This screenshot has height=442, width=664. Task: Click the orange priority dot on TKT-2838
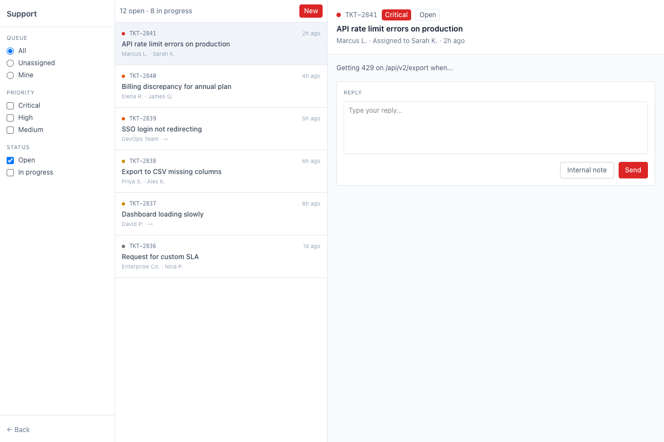coord(122,161)
